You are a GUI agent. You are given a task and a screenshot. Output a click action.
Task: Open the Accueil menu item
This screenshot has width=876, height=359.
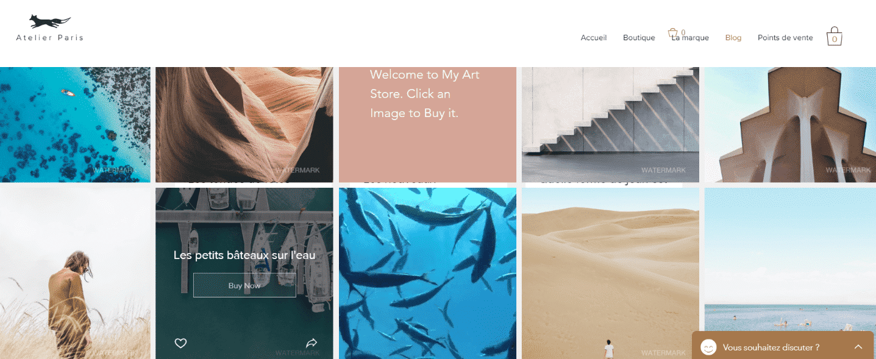593,38
